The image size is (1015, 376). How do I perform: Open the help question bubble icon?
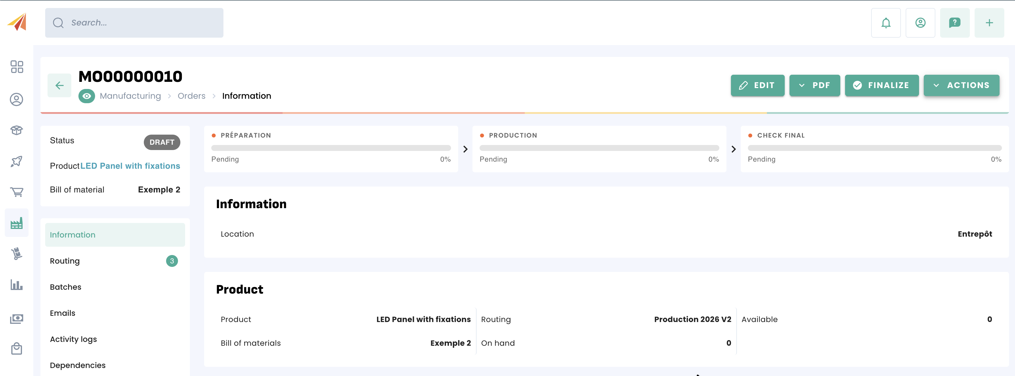(x=954, y=23)
